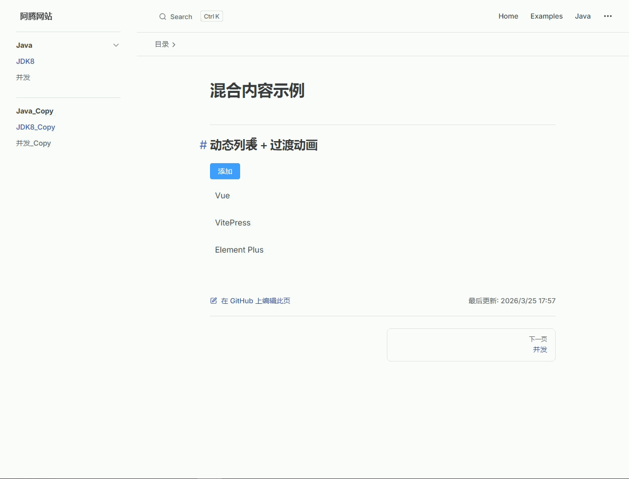Open the Java top navigation link
Image resolution: width=629 pixels, height=479 pixels.
582,16
